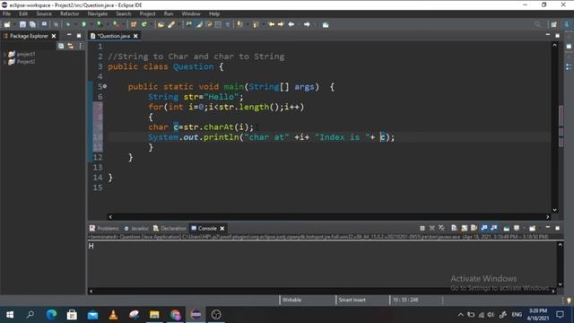Open the Navigate menu
This screenshot has width=574, height=323.
(98, 13)
